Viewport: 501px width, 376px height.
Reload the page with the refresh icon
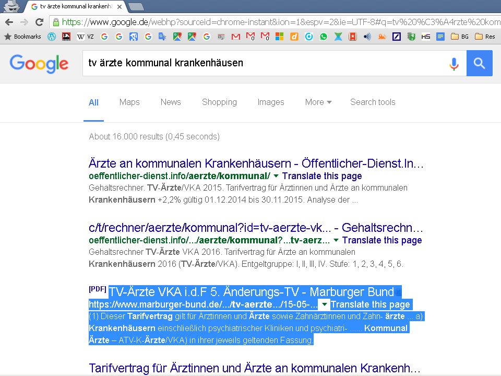coord(39,22)
